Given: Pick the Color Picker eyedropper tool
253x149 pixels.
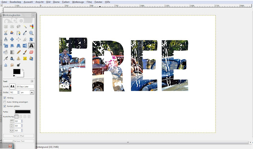Looking at the screenshot, I should pyautogui.click(x=25, y=33).
